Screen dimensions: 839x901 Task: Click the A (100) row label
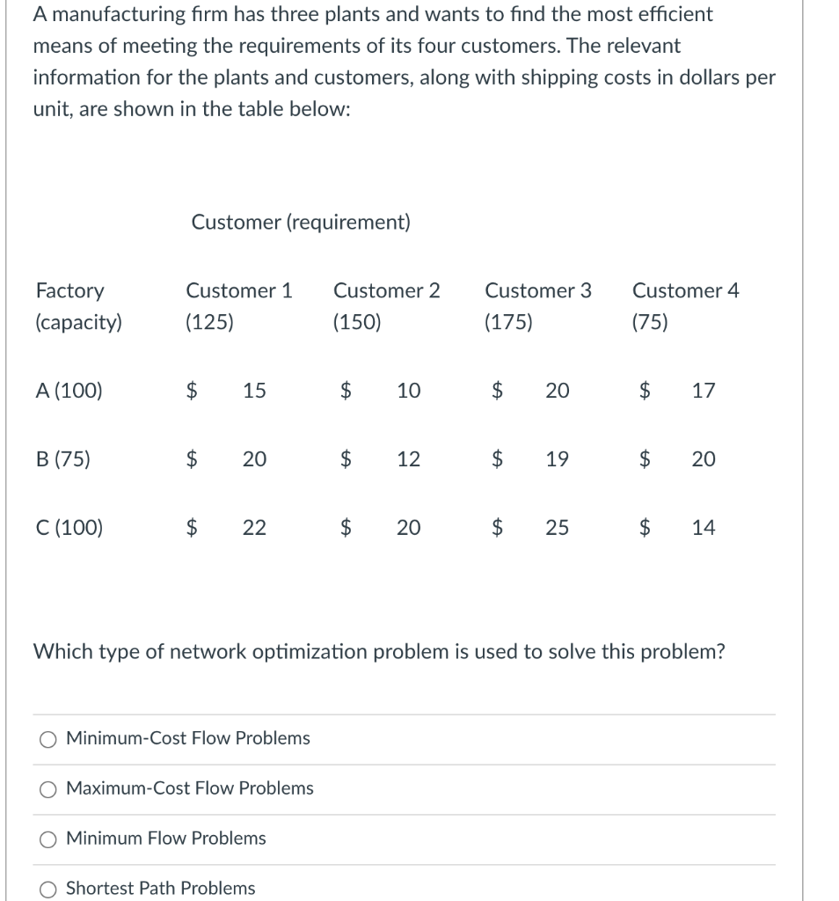click(68, 391)
